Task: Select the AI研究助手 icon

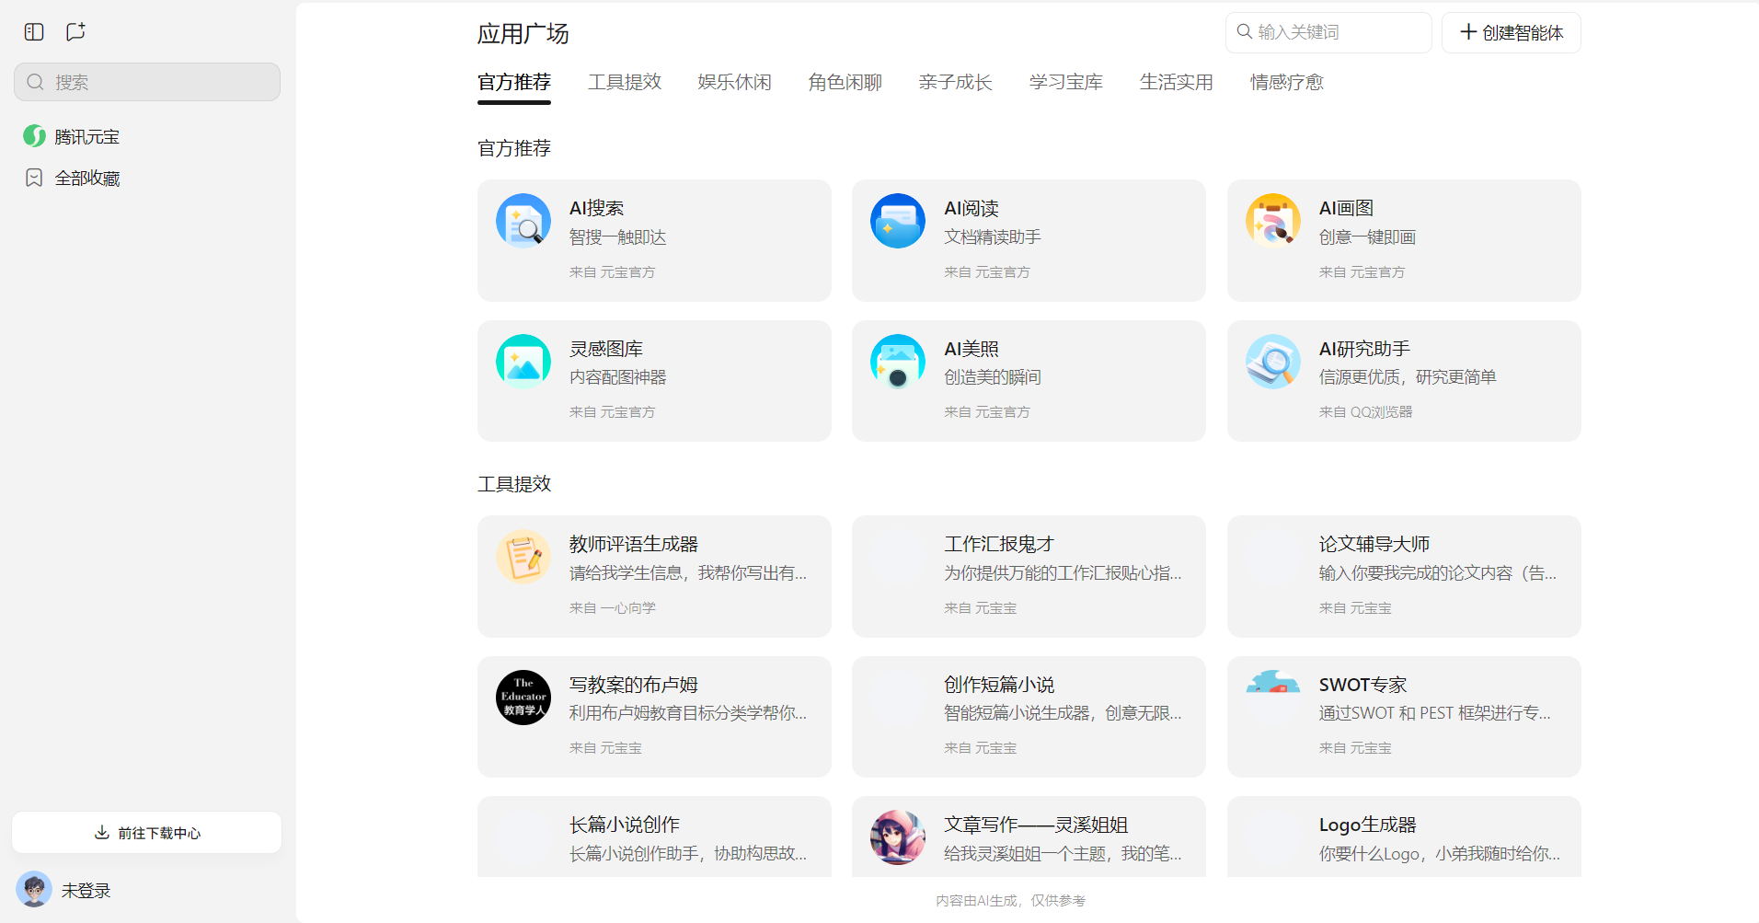Action: point(1272,361)
